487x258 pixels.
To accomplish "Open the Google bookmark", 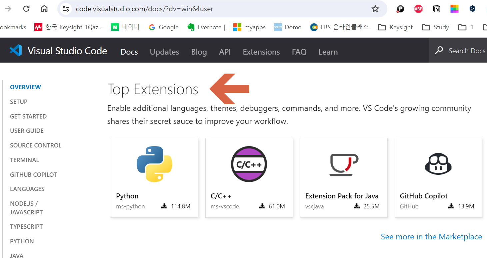I will pos(163,27).
